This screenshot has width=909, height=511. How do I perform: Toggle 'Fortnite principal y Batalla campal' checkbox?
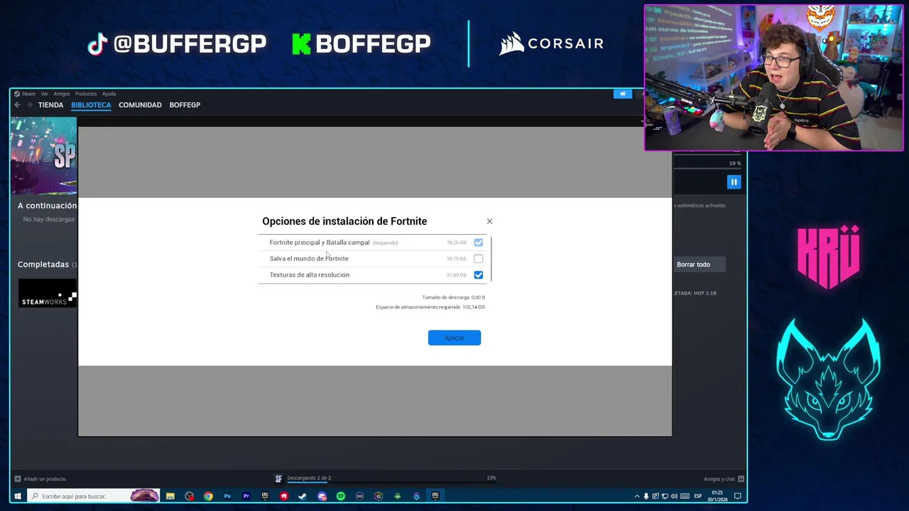tap(478, 243)
